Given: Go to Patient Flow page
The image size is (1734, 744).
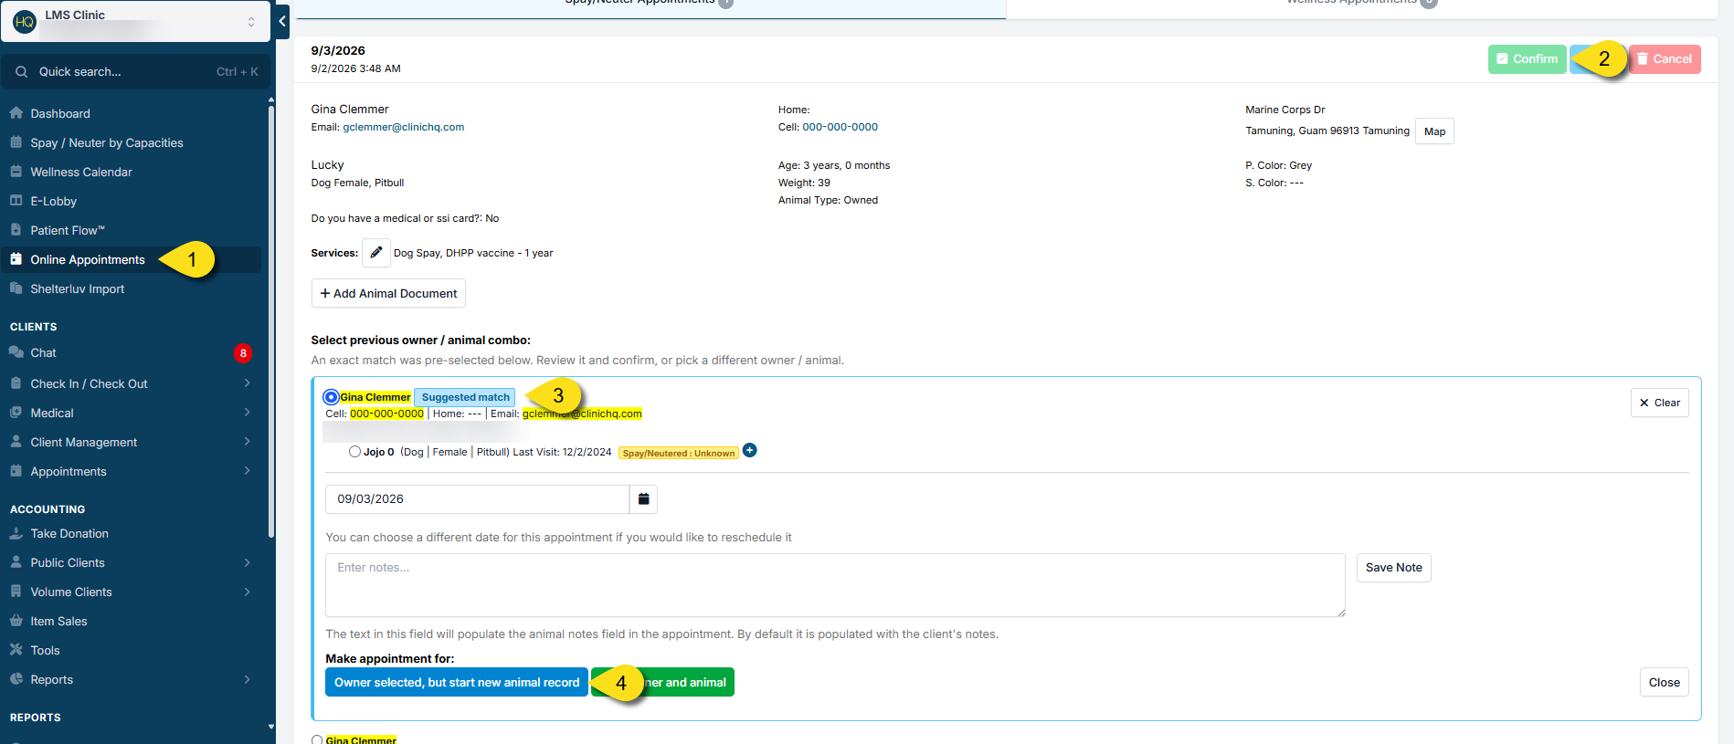Looking at the screenshot, I should click(131, 230).
